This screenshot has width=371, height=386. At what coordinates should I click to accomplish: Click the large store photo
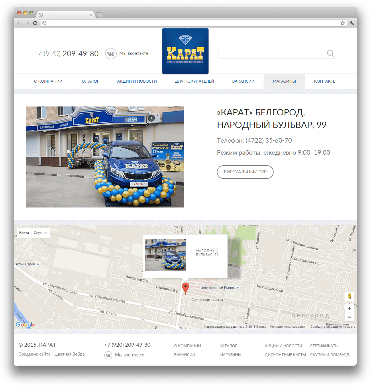pos(105,157)
